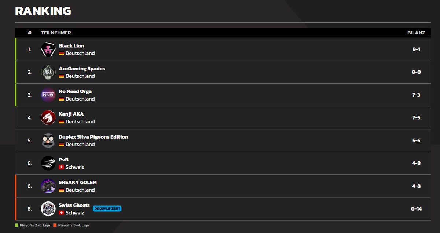The width and height of the screenshot is (440, 233).
Task: Open the Swiss Ghosts team page
Action: pos(74,205)
